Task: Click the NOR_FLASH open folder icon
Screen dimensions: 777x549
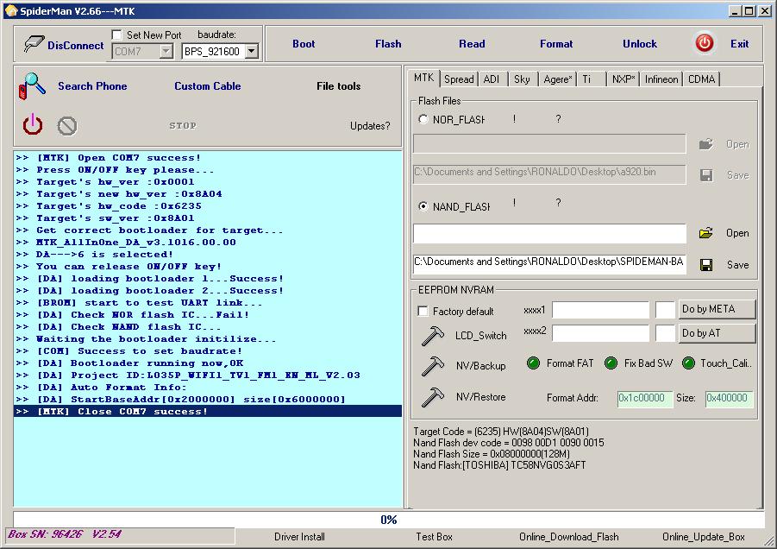Action: (x=706, y=144)
